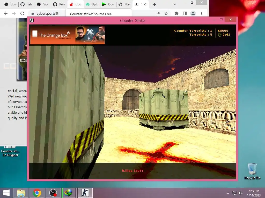265x198 pixels.
Task: Open Internet Download Manager taskbar icon
Action: tap(69, 193)
